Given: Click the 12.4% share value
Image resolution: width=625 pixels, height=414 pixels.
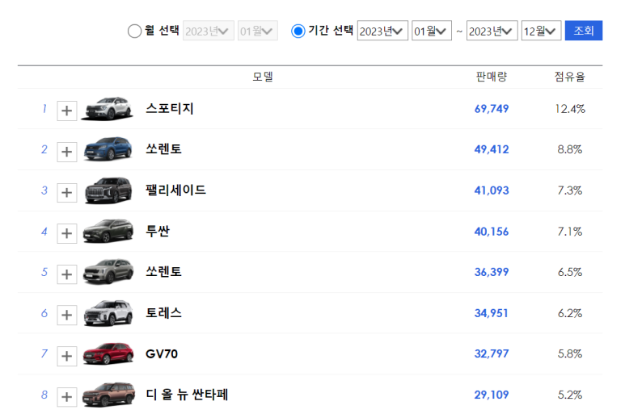Looking at the screenshot, I should 570,109.
